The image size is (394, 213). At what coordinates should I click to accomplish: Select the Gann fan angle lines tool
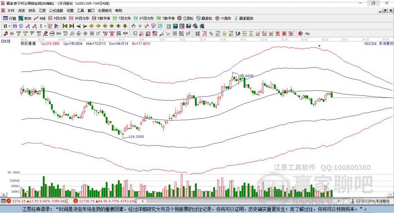pyautogui.click(x=142, y=33)
